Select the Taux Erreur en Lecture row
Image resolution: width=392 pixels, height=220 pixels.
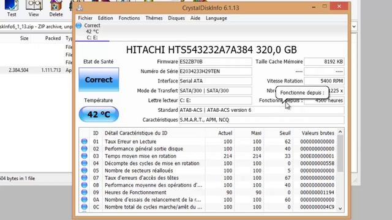(x=208, y=141)
